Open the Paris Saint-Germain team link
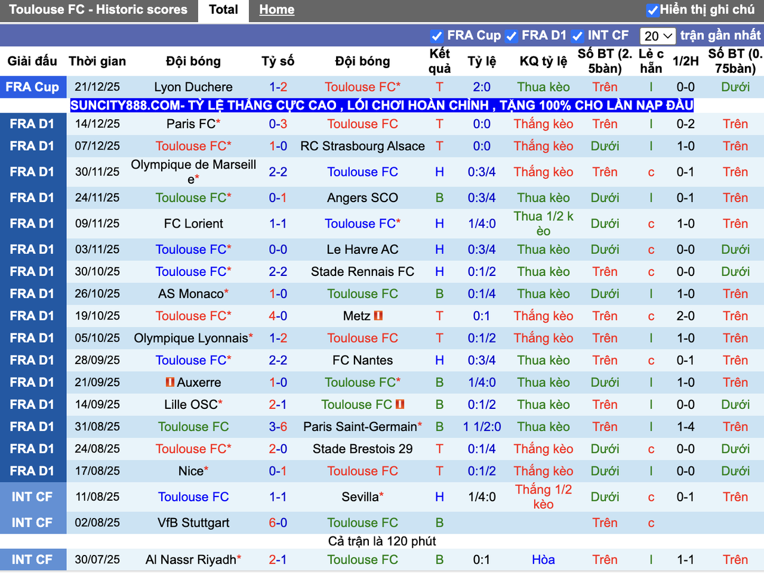 coord(360,427)
